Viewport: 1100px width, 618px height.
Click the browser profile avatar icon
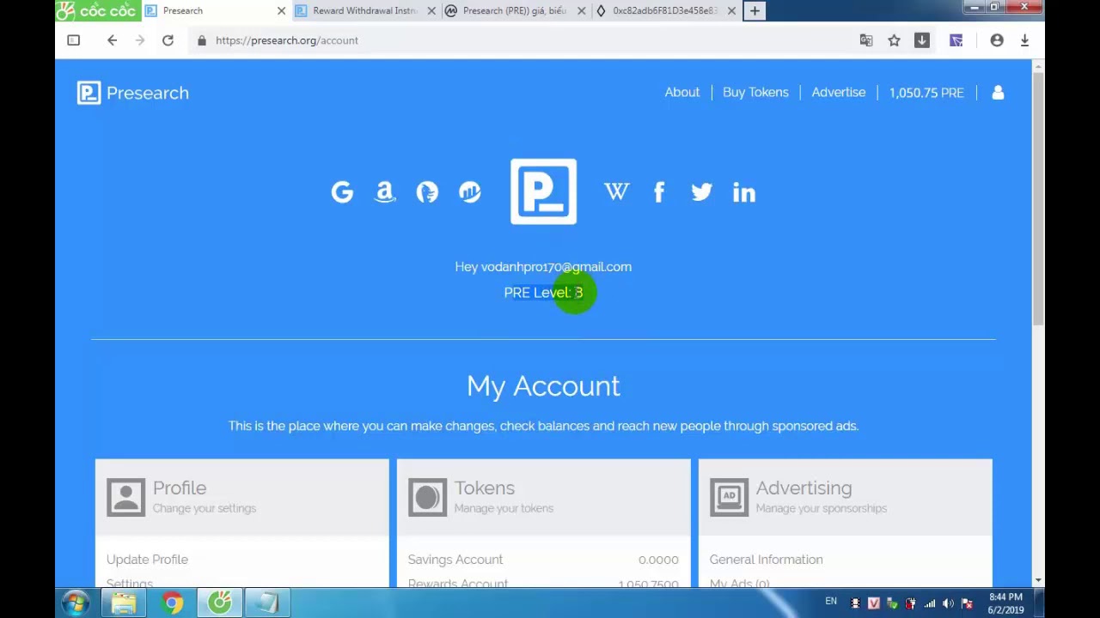click(997, 40)
